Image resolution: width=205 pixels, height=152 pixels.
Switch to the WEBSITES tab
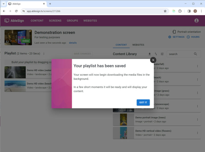click(138, 45)
